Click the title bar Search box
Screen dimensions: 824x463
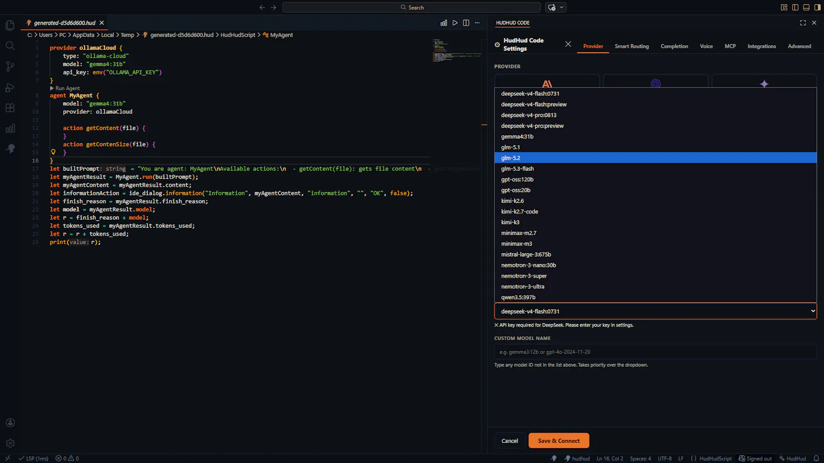411,7
